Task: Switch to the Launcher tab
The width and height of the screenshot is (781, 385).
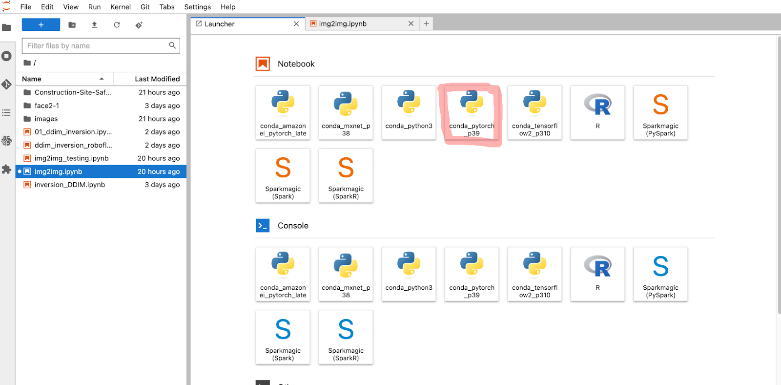Action: (247, 24)
